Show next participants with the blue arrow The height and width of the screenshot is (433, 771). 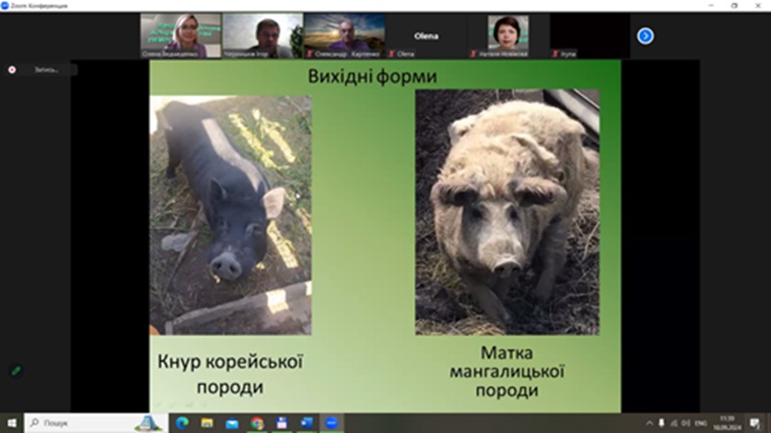[x=645, y=36]
